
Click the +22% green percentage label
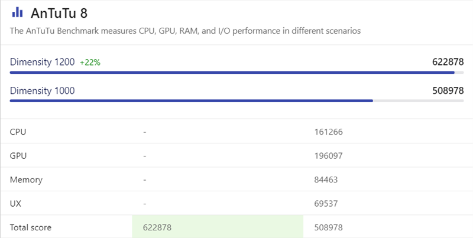click(x=90, y=63)
